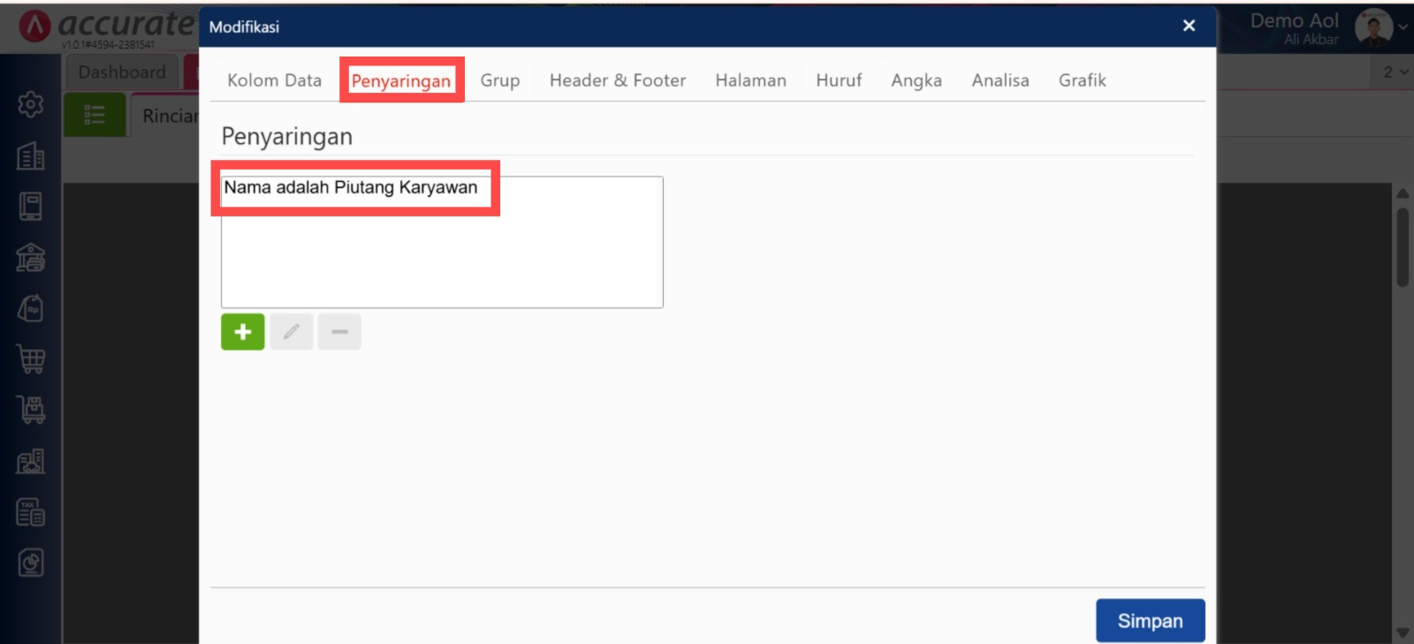The width and height of the screenshot is (1414, 644).
Task: Click the green list view icon
Action: coord(95,115)
